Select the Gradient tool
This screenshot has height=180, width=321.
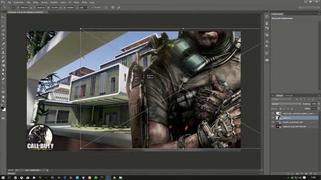[x=3, y=65]
